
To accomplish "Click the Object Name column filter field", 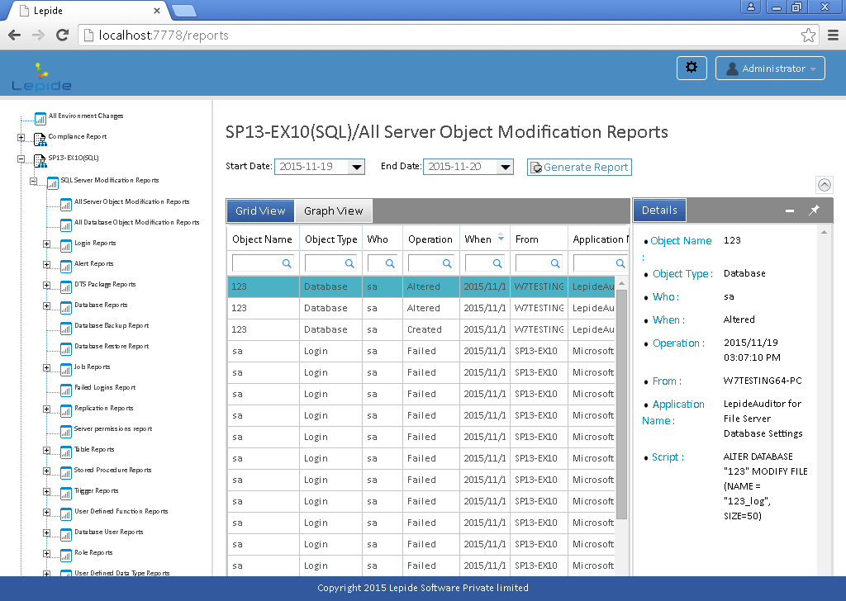I will pyautogui.click(x=263, y=263).
